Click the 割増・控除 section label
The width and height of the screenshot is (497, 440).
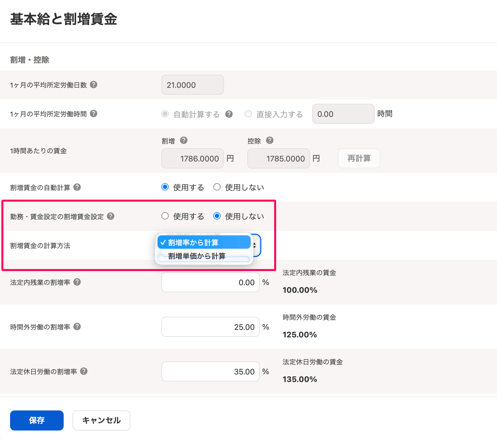(x=30, y=60)
